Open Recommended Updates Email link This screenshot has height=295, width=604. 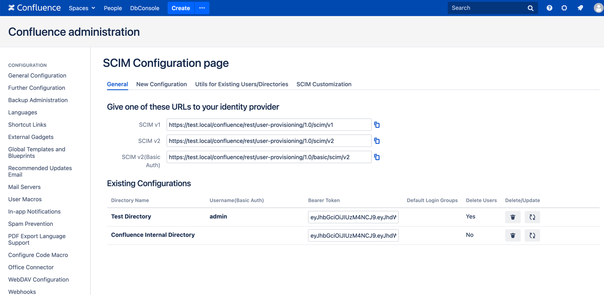click(40, 171)
